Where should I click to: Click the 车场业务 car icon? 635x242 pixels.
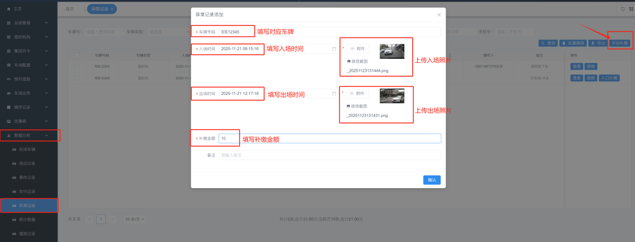click(9, 93)
